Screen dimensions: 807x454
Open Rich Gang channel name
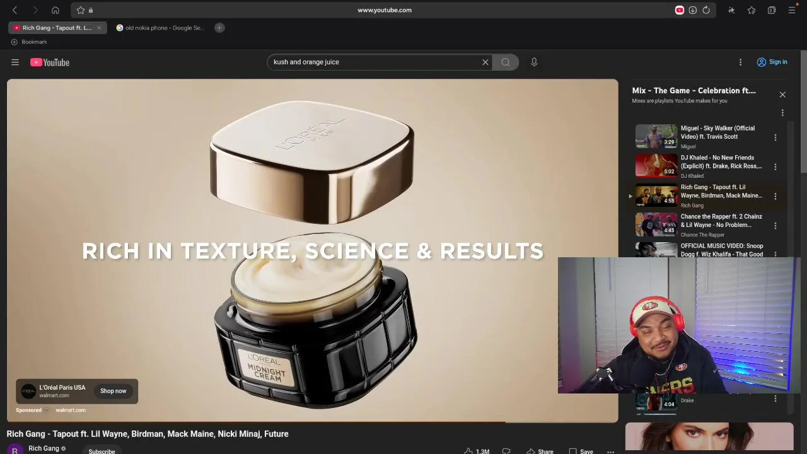click(44, 448)
